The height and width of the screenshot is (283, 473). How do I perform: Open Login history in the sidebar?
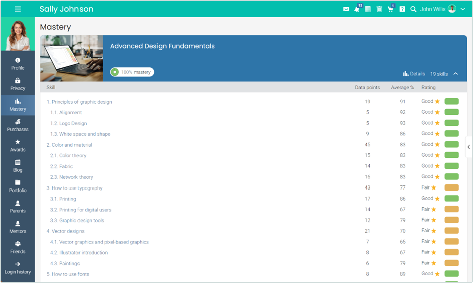pyautogui.click(x=18, y=268)
